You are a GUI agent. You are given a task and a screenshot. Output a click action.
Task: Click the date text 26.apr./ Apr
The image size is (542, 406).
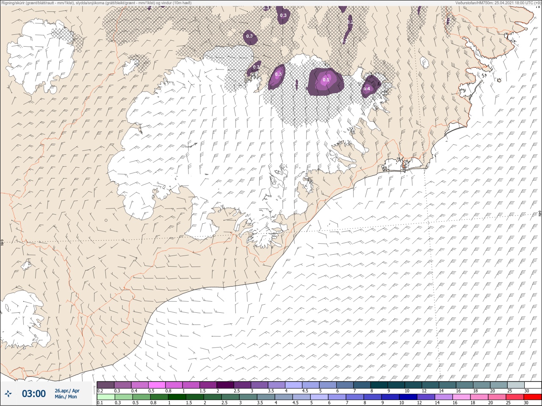67,390
